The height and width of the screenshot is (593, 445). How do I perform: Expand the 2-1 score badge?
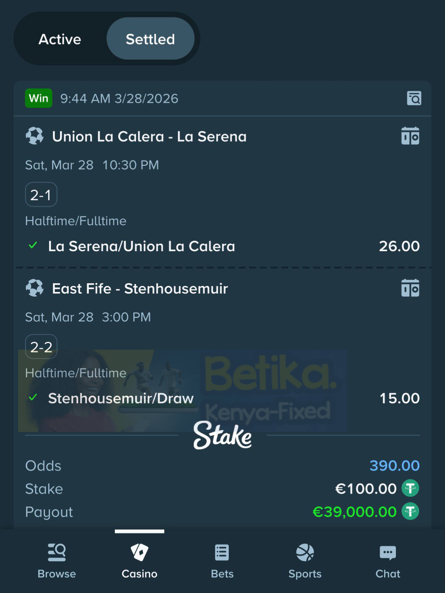(41, 194)
